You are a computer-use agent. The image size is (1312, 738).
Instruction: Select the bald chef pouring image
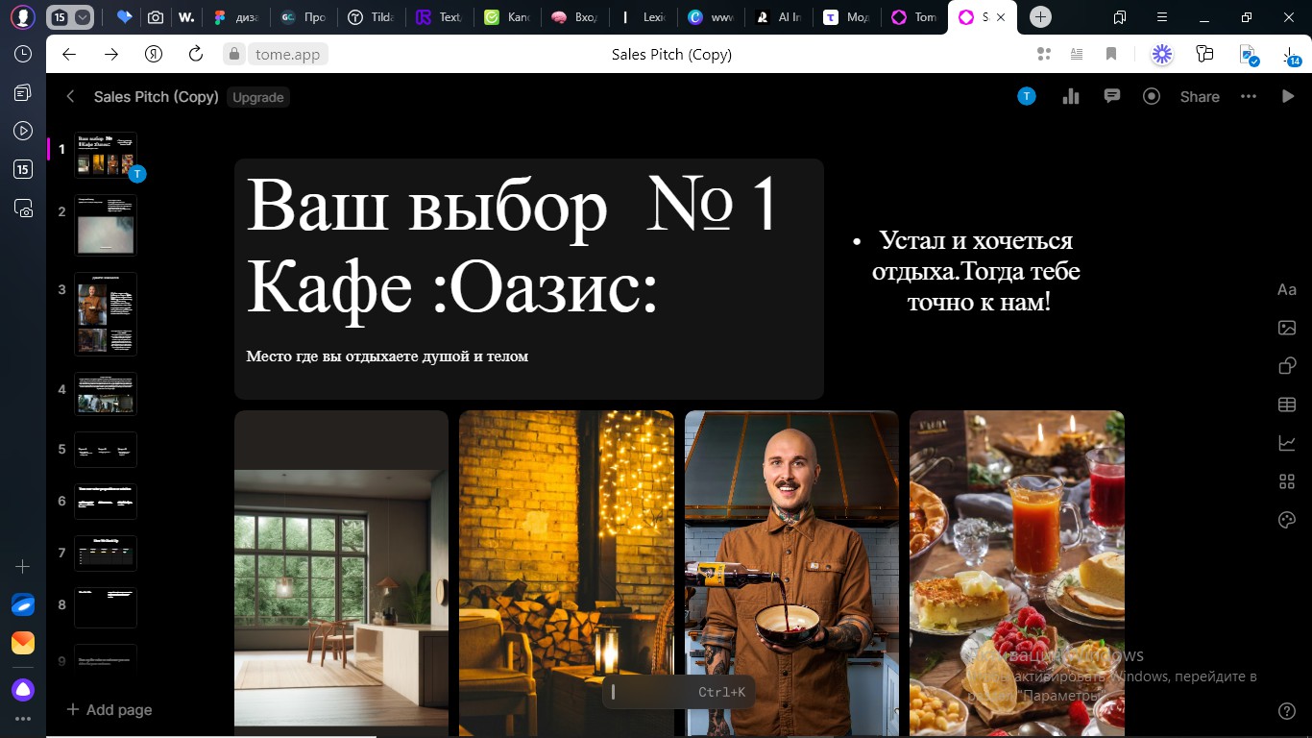click(x=791, y=574)
